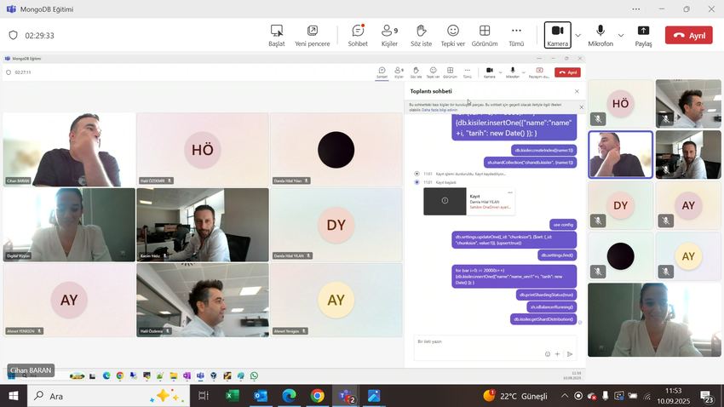Share screen with Paylaş
This screenshot has width=724, height=407.
coord(643,36)
